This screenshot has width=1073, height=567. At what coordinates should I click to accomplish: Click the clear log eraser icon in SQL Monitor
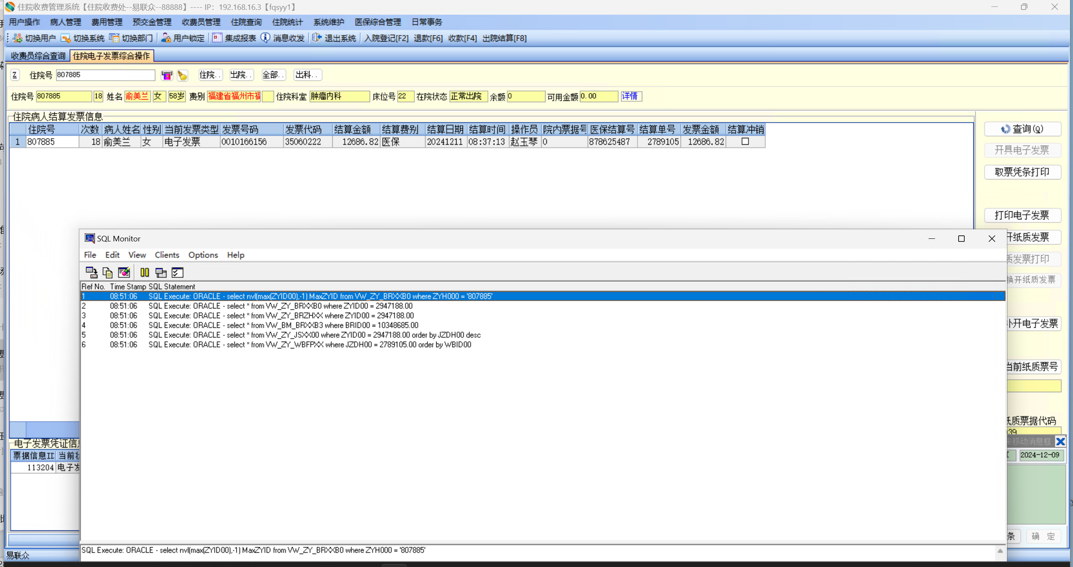tap(124, 272)
